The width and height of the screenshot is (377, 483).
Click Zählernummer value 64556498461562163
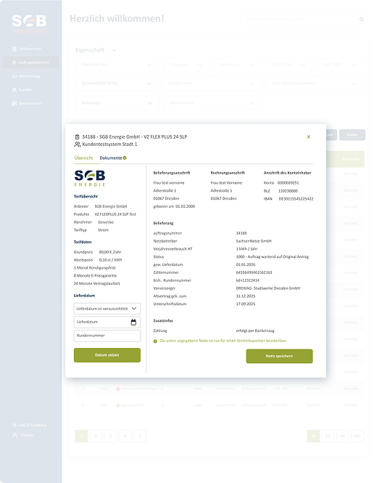(254, 272)
